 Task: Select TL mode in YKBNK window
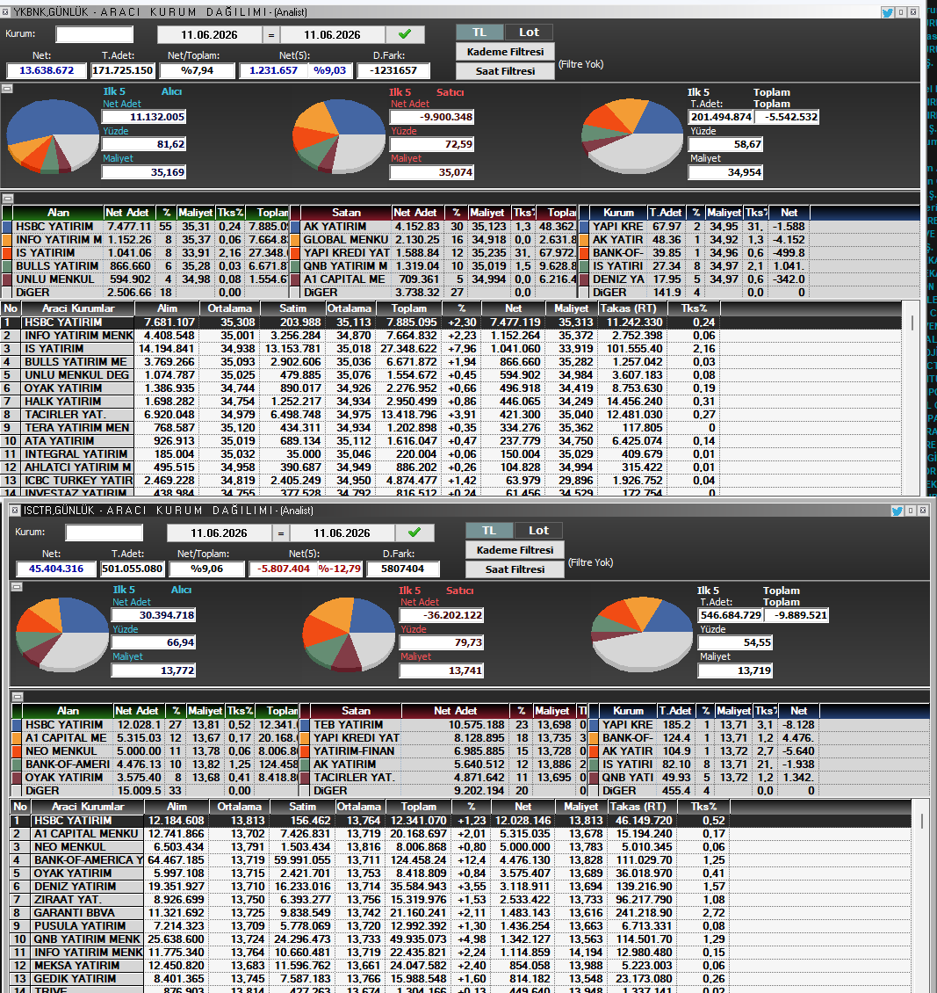coord(479,33)
